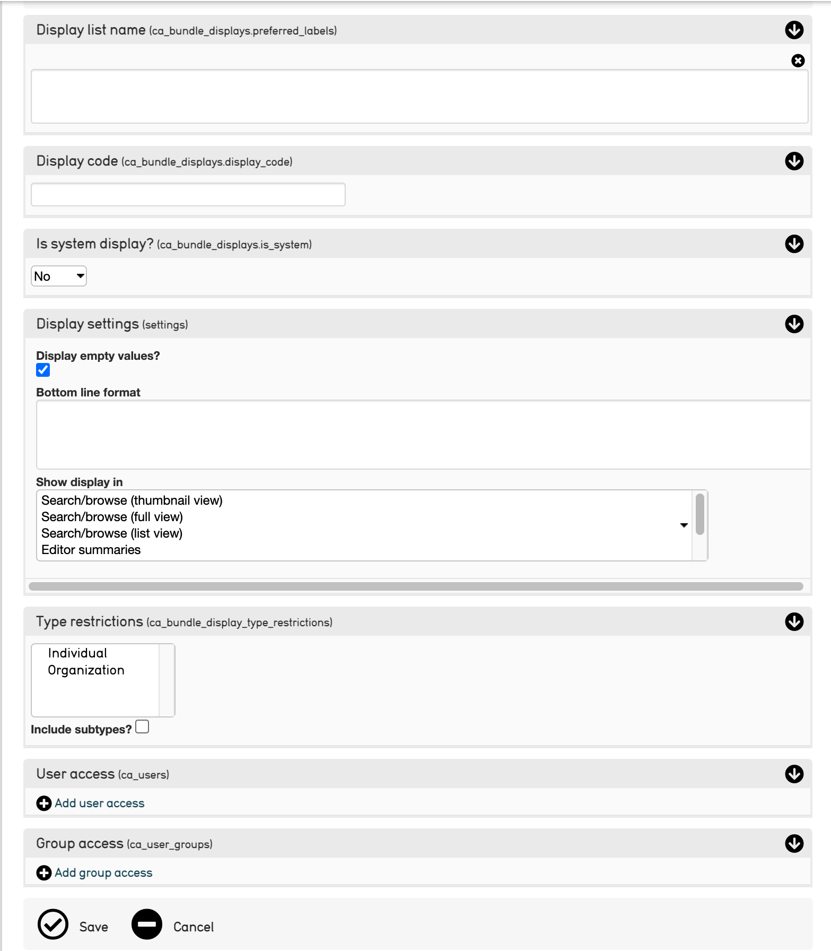Collapse the Display settings section arrow

[794, 324]
